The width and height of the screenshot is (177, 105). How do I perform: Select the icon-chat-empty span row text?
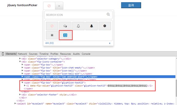click(x=59, y=68)
